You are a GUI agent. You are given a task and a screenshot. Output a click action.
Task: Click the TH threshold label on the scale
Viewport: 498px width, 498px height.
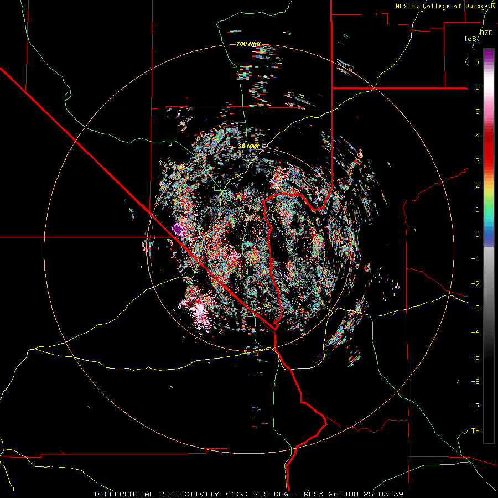(475, 431)
